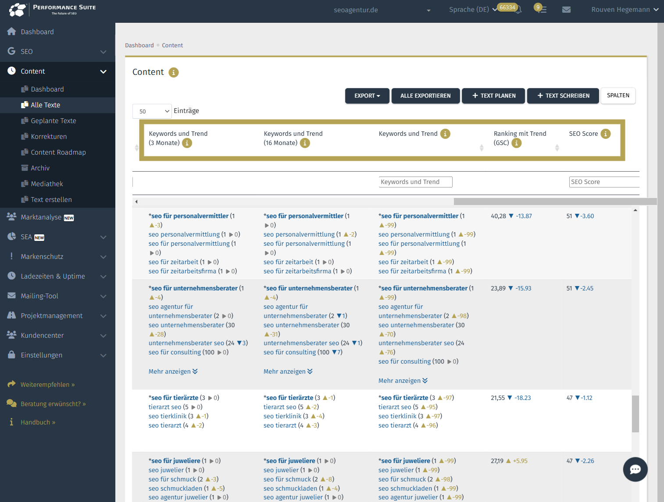Select the SEO module icon in sidebar
Viewport: 664px width, 502px height.
click(x=11, y=51)
